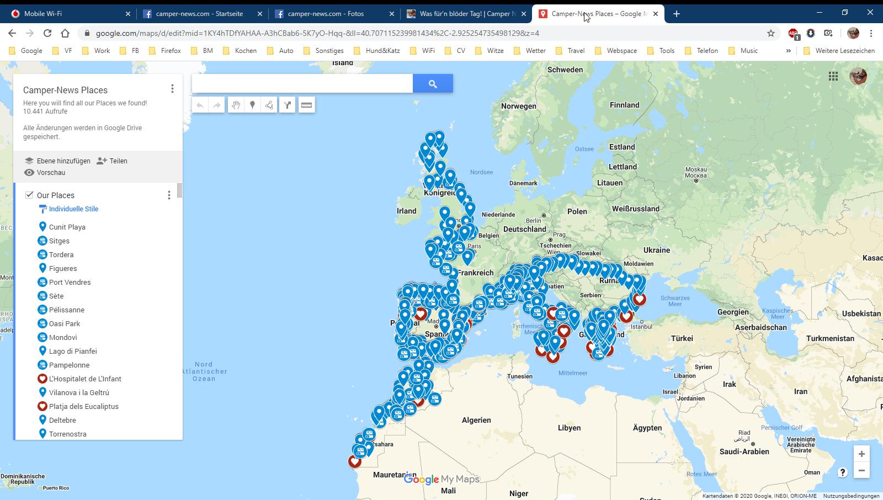Open the Chrome three-dot menu

[871, 33]
